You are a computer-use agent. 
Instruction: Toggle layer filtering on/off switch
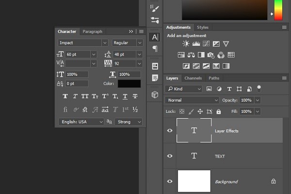[259, 89]
